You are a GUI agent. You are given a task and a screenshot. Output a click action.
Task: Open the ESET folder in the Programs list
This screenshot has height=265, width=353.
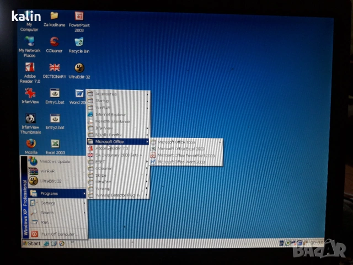(119, 162)
